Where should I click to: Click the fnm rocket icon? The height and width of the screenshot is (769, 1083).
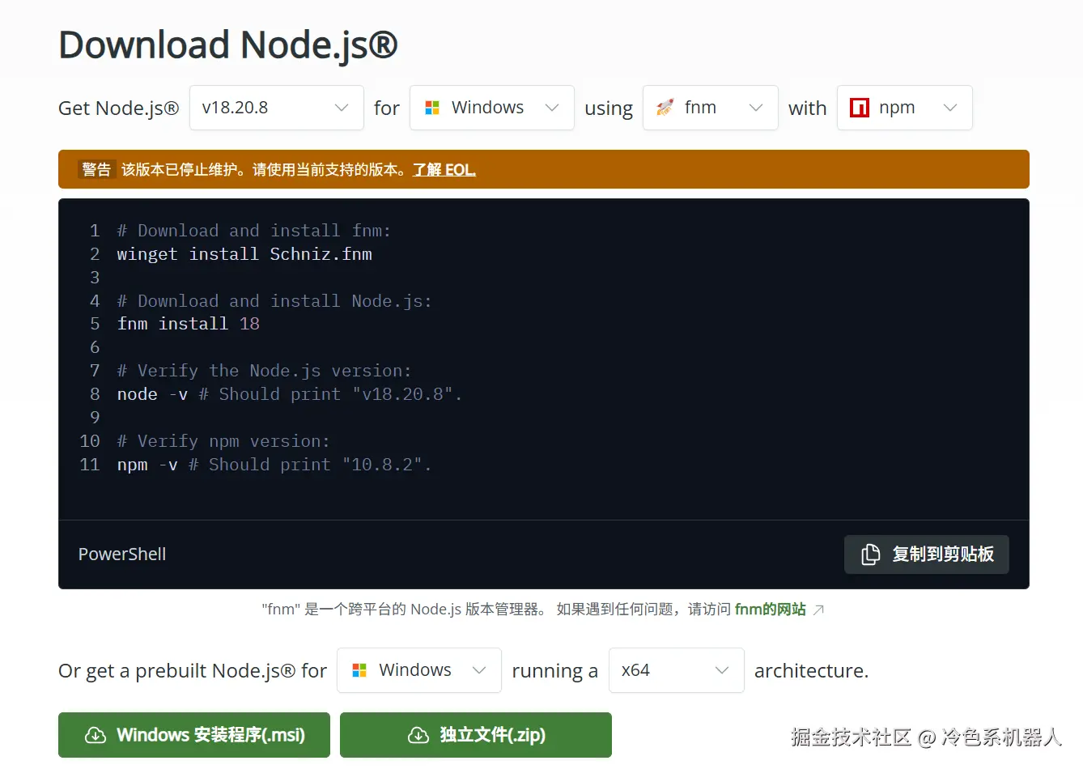[x=665, y=108]
